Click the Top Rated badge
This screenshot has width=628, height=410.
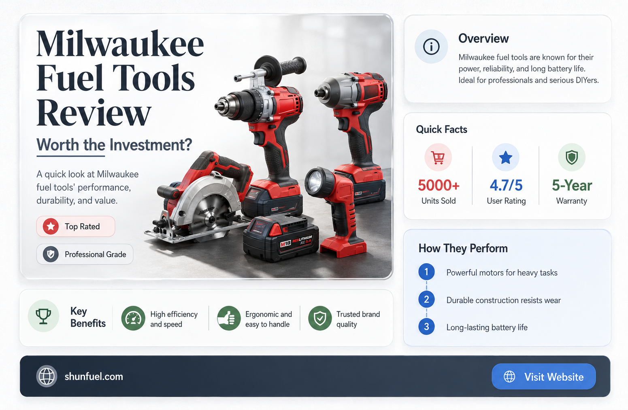[76, 226]
